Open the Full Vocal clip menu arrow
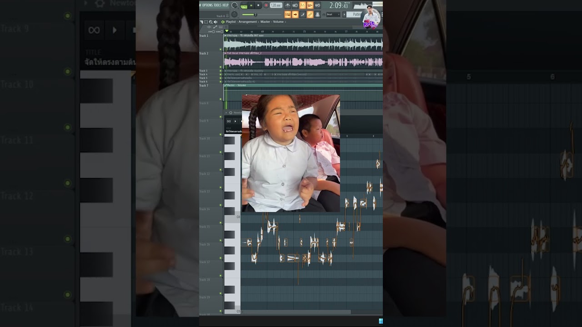 point(226,53)
